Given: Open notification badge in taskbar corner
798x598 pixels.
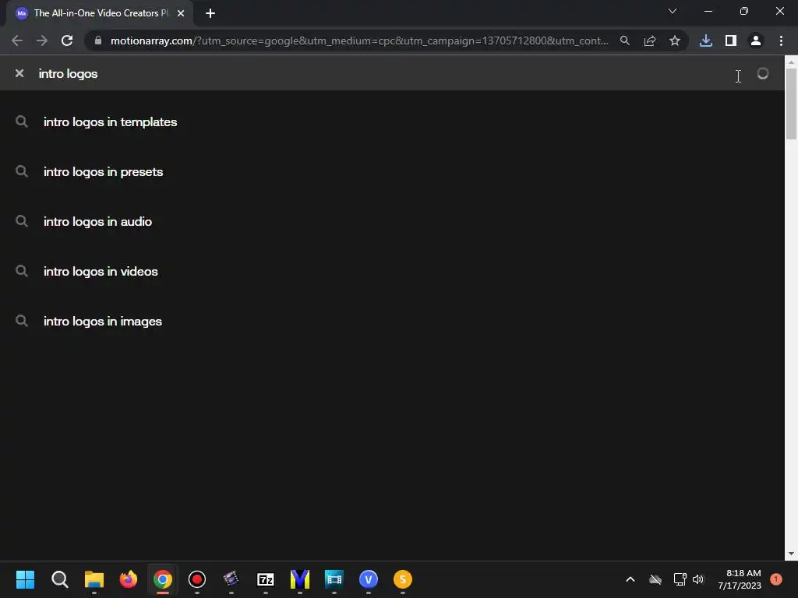Looking at the screenshot, I should (x=776, y=579).
